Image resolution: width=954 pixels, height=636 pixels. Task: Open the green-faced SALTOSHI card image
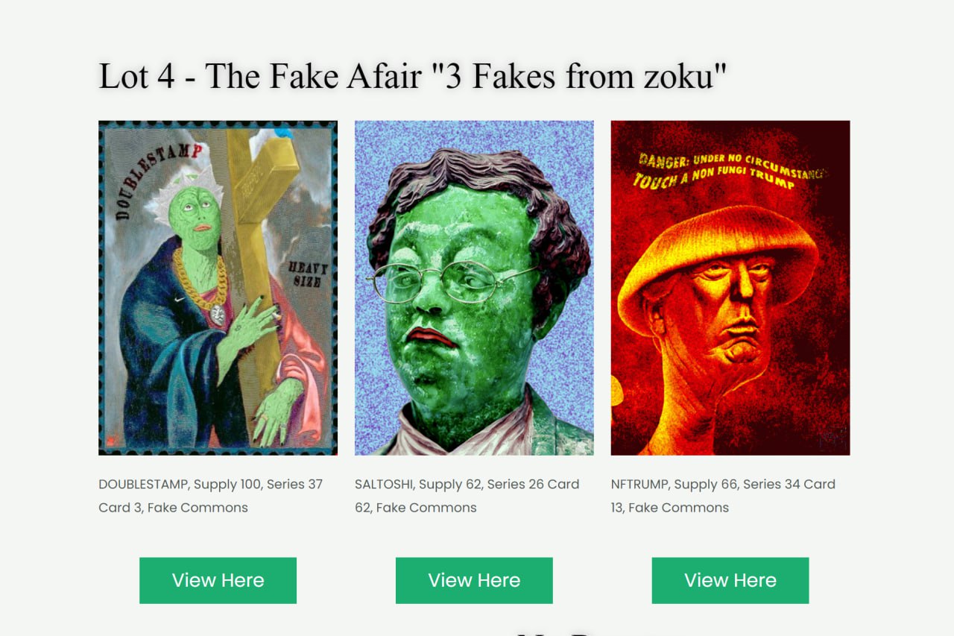pos(474,288)
